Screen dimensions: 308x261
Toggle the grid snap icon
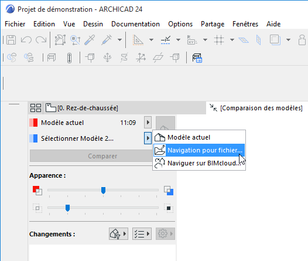point(219,40)
